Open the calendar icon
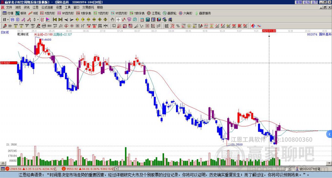The image size is (332, 178). coord(142,20)
